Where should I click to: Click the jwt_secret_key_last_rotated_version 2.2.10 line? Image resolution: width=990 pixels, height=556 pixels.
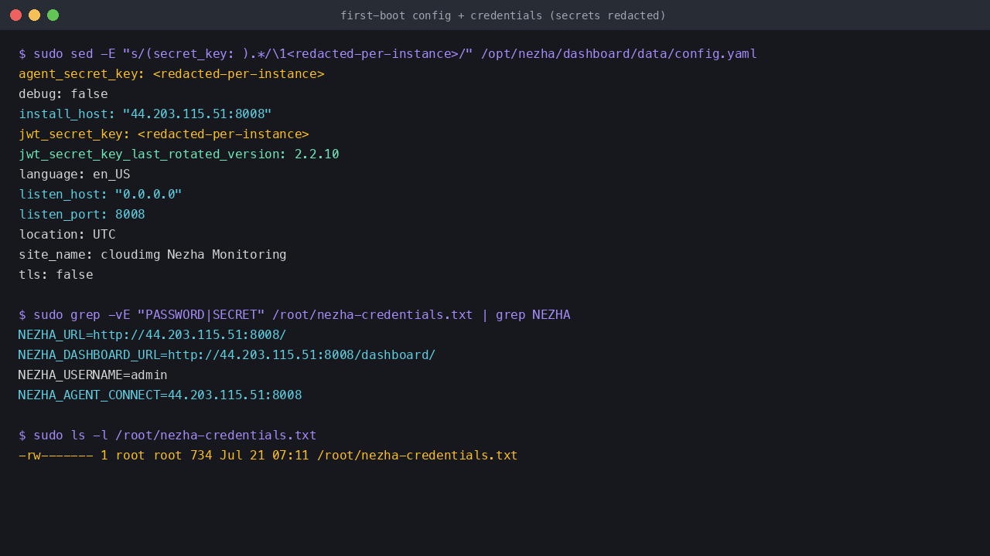coord(179,154)
